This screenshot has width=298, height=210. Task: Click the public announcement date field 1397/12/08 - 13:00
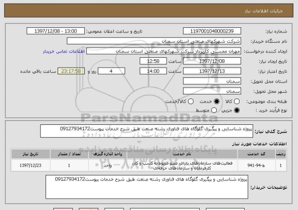pos(55,31)
